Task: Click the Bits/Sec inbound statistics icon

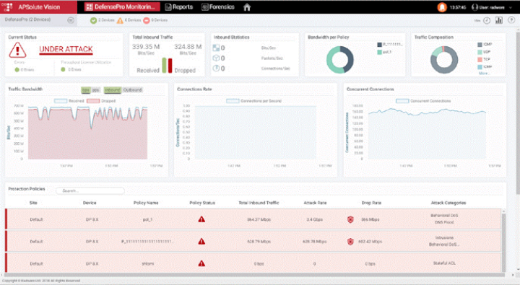Action: (216, 48)
